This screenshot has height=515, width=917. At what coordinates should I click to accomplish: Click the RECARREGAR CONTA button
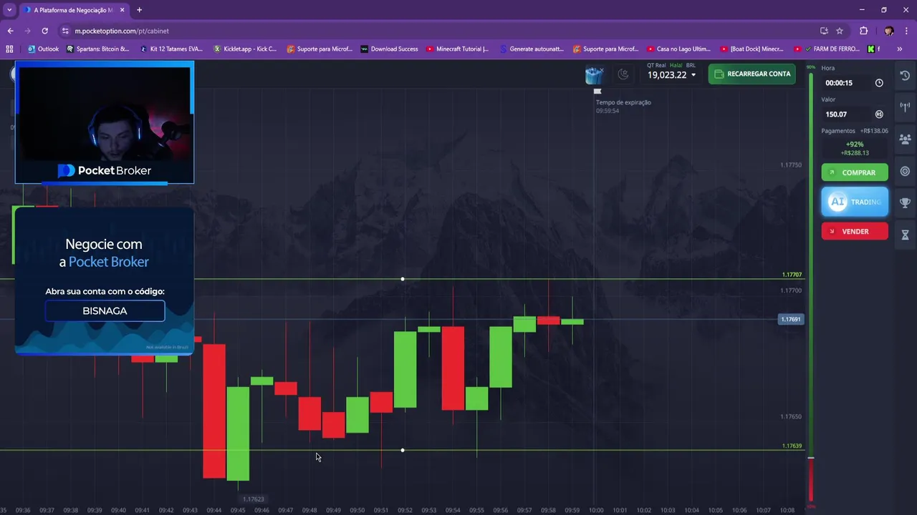pos(752,74)
